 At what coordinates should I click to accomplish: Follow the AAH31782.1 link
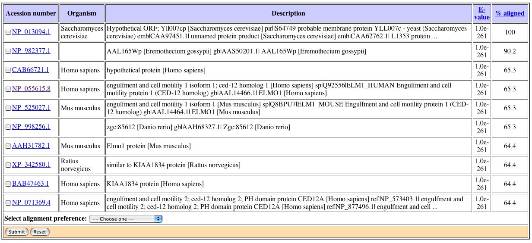pos(31,146)
